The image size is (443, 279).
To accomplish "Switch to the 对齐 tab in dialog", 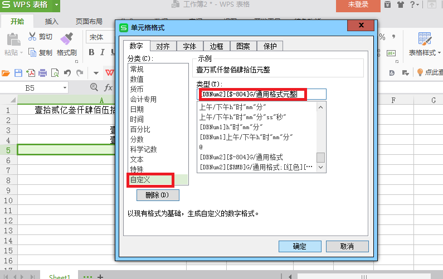I will coord(163,46).
